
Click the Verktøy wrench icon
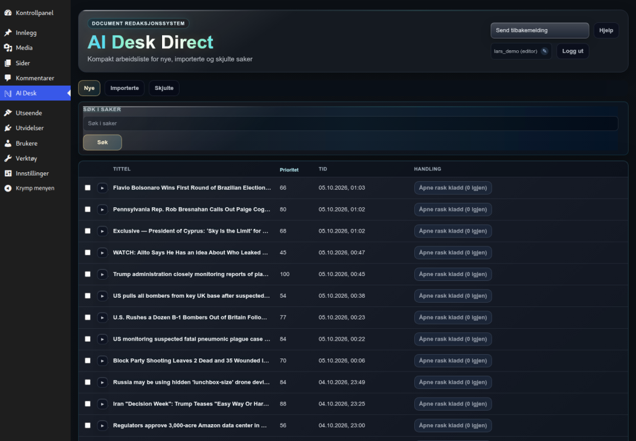7,158
